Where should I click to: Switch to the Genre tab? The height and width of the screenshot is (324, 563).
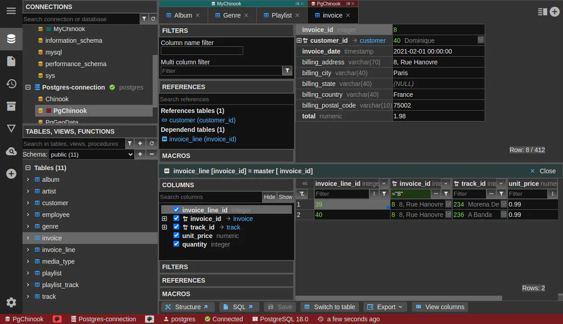232,15
